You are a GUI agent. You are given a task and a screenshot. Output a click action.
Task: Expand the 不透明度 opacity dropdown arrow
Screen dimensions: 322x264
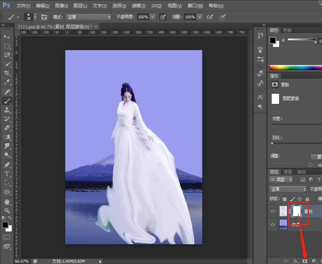[x=153, y=17]
